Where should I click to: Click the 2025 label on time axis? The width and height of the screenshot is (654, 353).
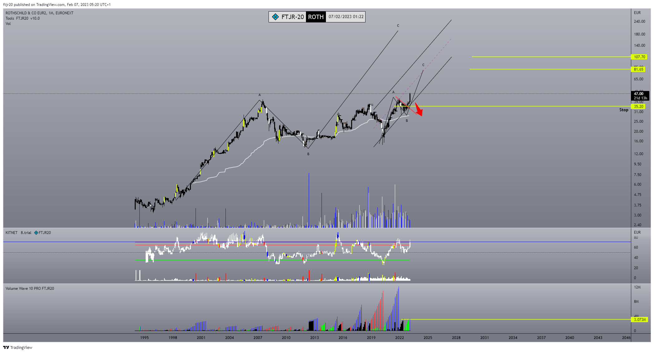(x=428, y=338)
